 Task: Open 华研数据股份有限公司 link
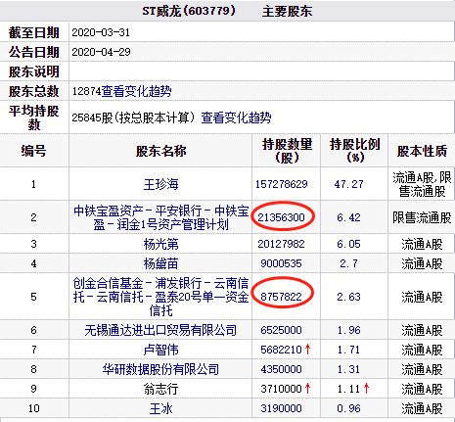(160, 369)
